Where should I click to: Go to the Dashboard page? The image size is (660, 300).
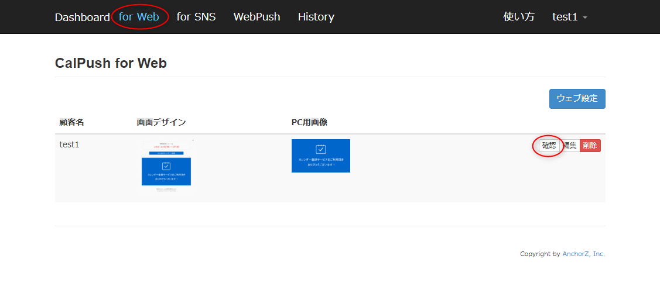[x=82, y=17]
